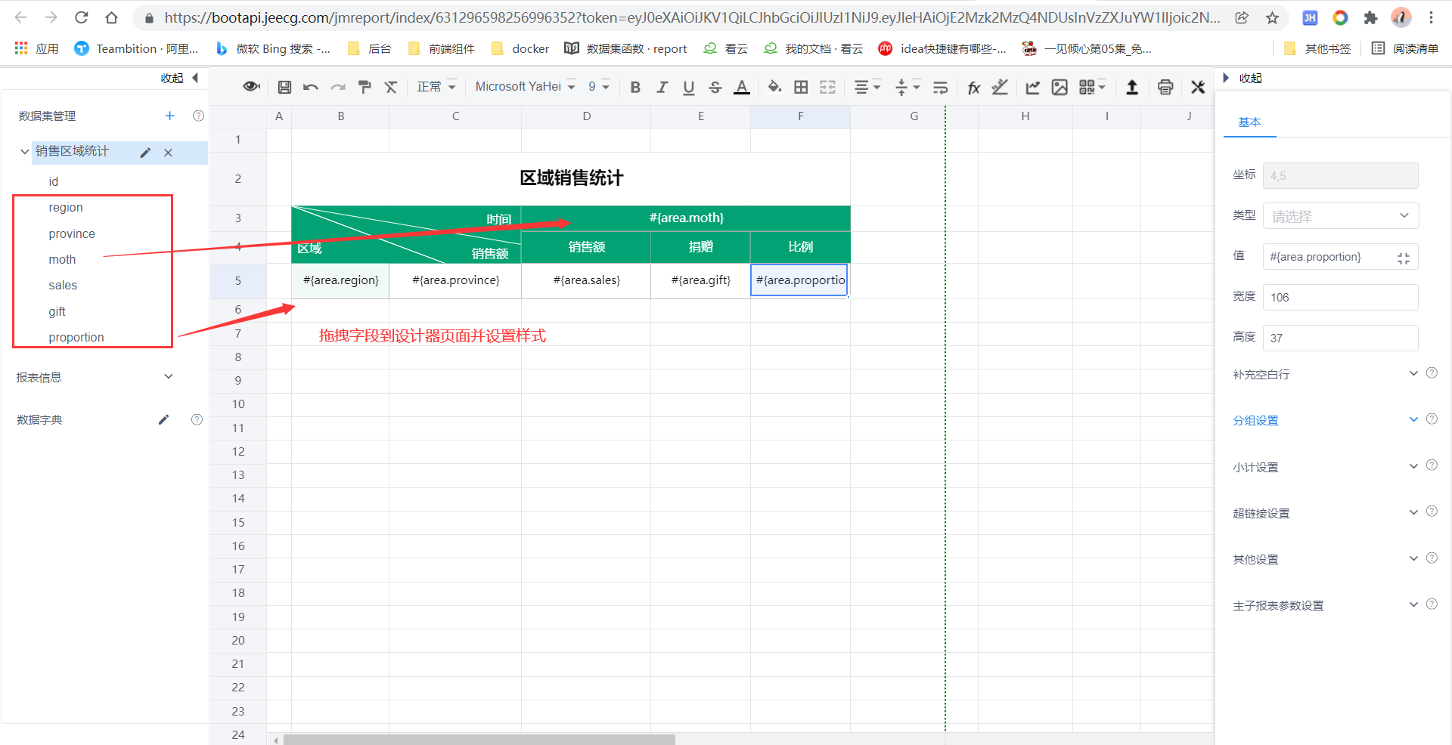This screenshot has width=1452, height=745.
Task: Toggle italic formatting
Action: coord(662,87)
